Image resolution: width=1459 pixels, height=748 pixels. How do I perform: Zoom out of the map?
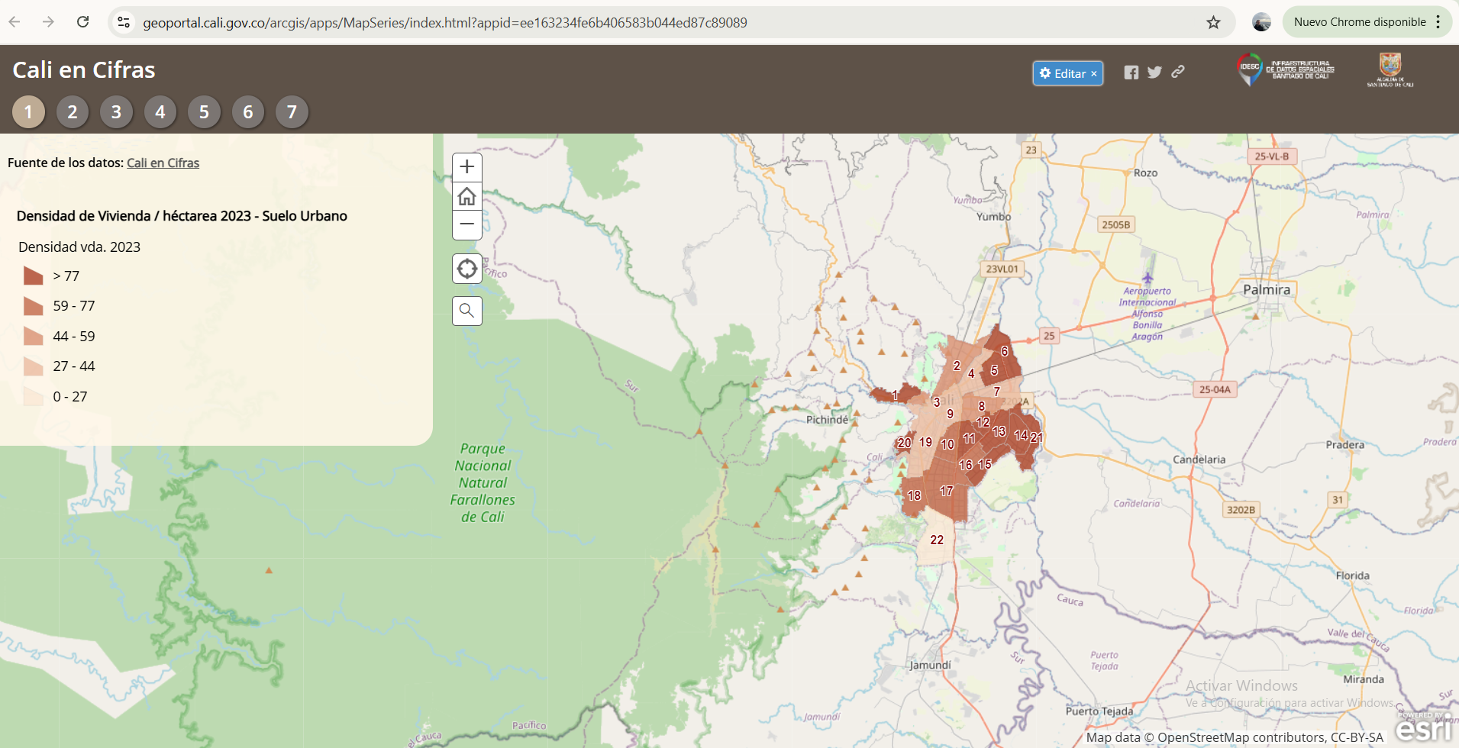[x=466, y=225]
